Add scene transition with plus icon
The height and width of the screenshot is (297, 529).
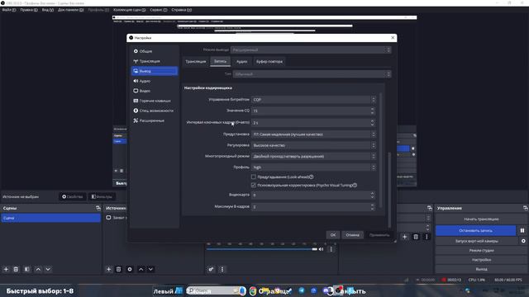tap(404, 237)
